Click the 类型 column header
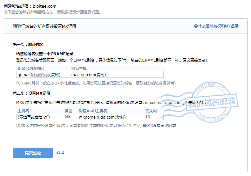 69,111
